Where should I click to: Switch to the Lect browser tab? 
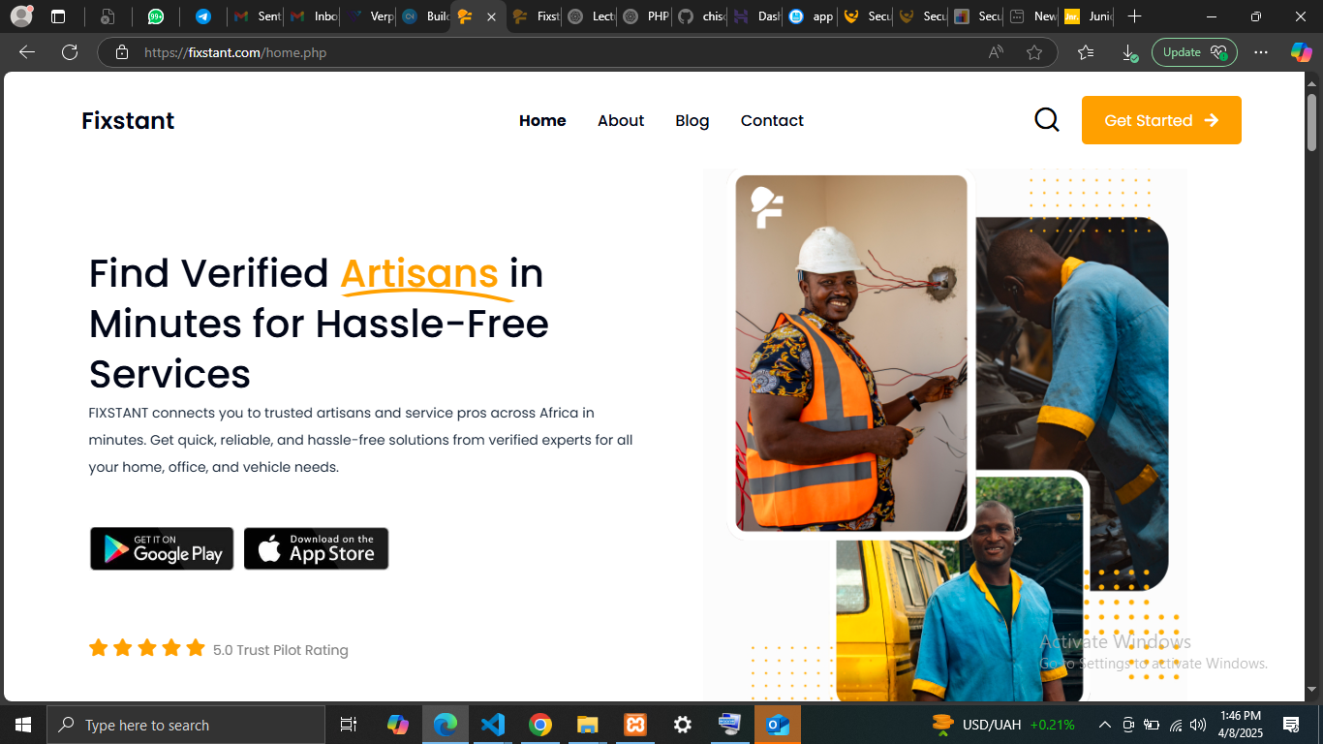(591, 16)
